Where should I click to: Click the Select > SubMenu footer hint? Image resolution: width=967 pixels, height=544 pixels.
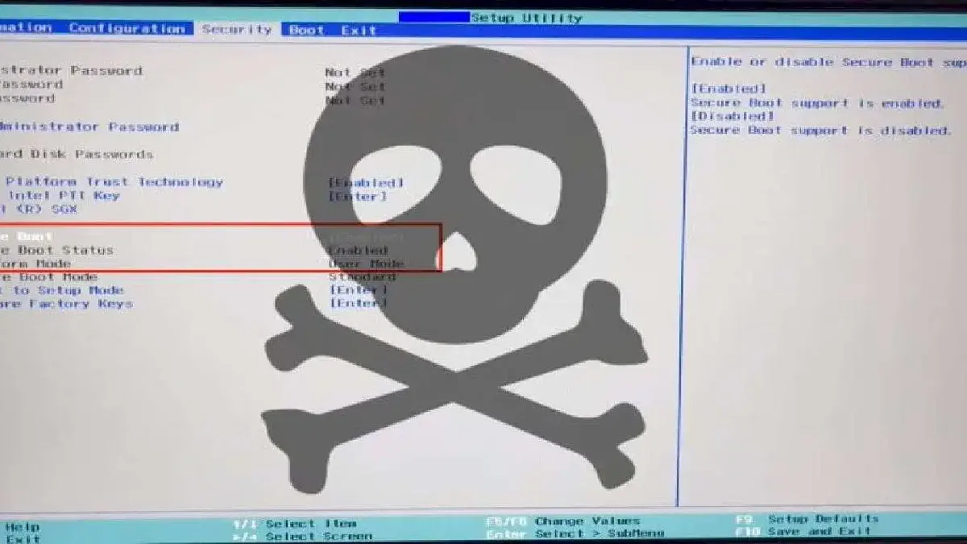(x=575, y=534)
